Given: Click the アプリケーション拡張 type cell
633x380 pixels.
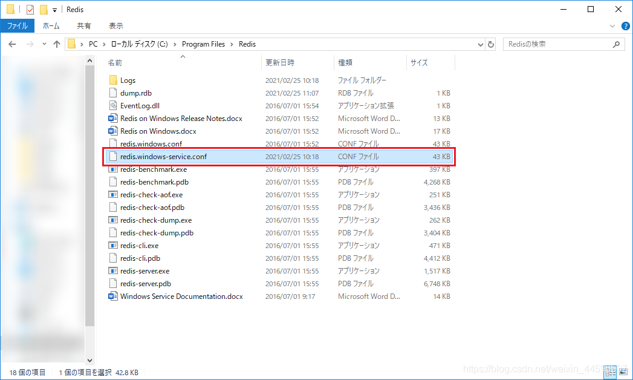Looking at the screenshot, I should pyautogui.click(x=366, y=105).
